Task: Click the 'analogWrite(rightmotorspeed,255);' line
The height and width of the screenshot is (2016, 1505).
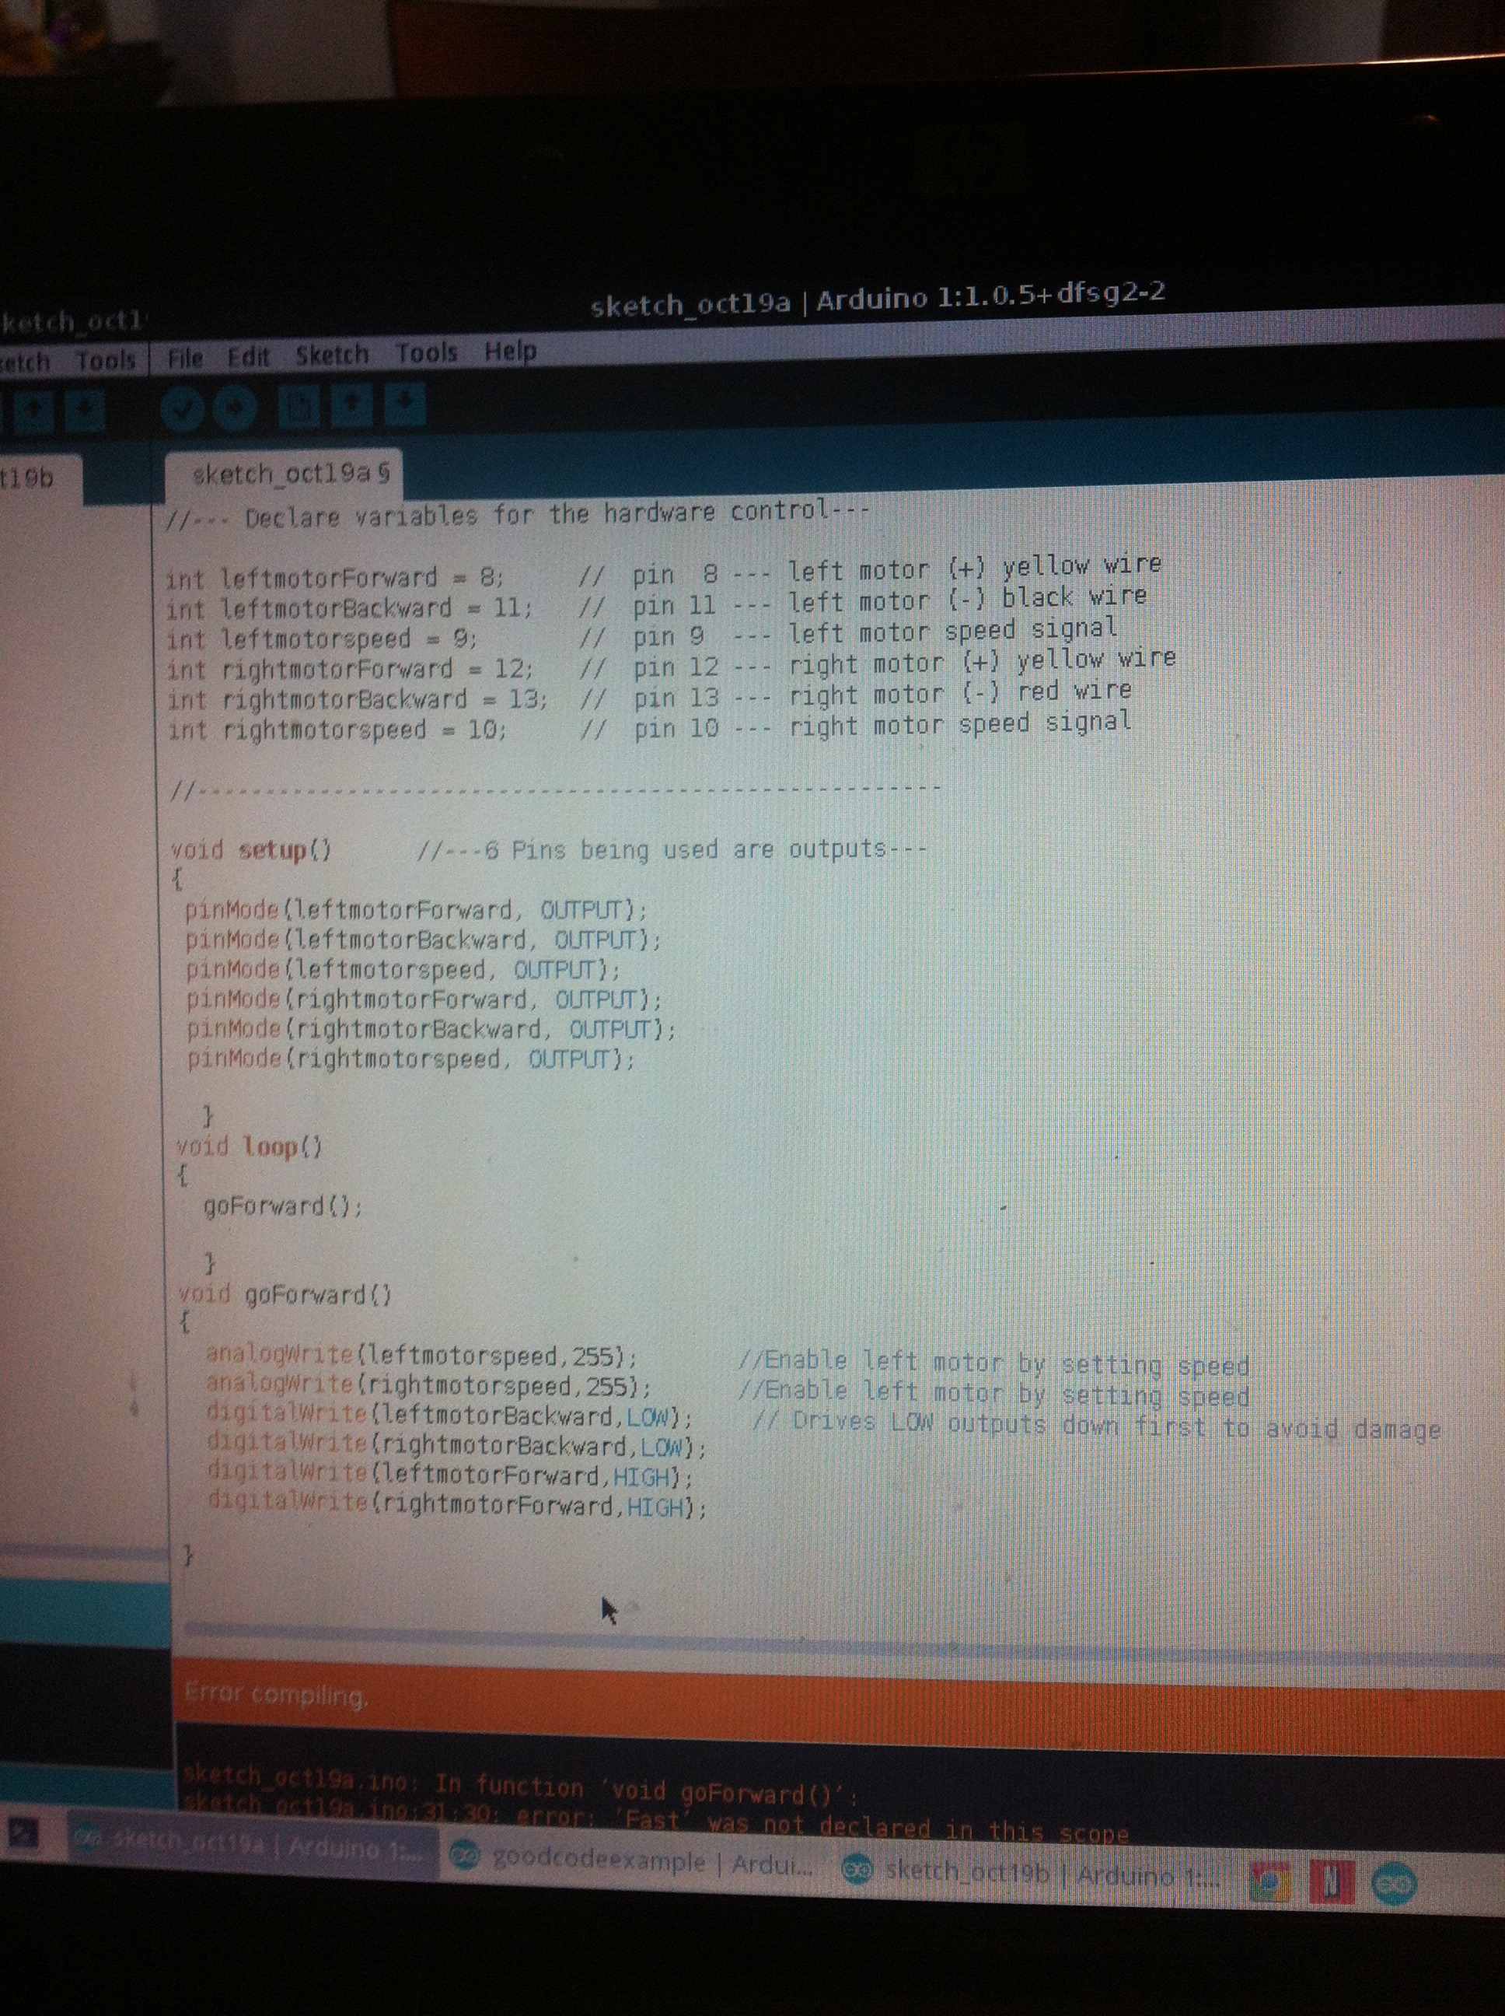Action: click(x=429, y=1386)
